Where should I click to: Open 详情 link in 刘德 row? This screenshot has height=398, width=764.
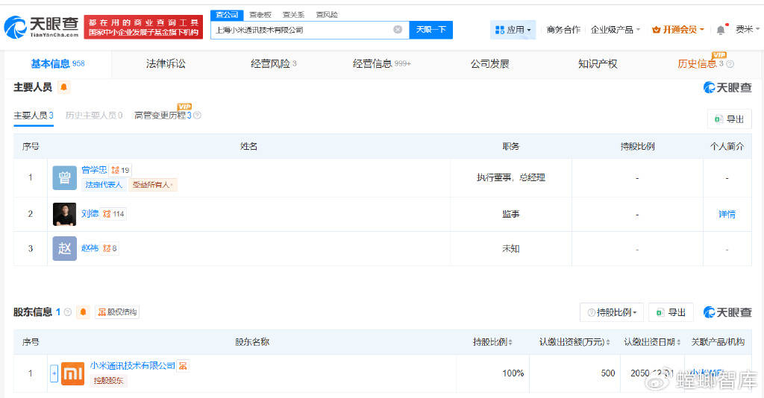click(x=727, y=214)
